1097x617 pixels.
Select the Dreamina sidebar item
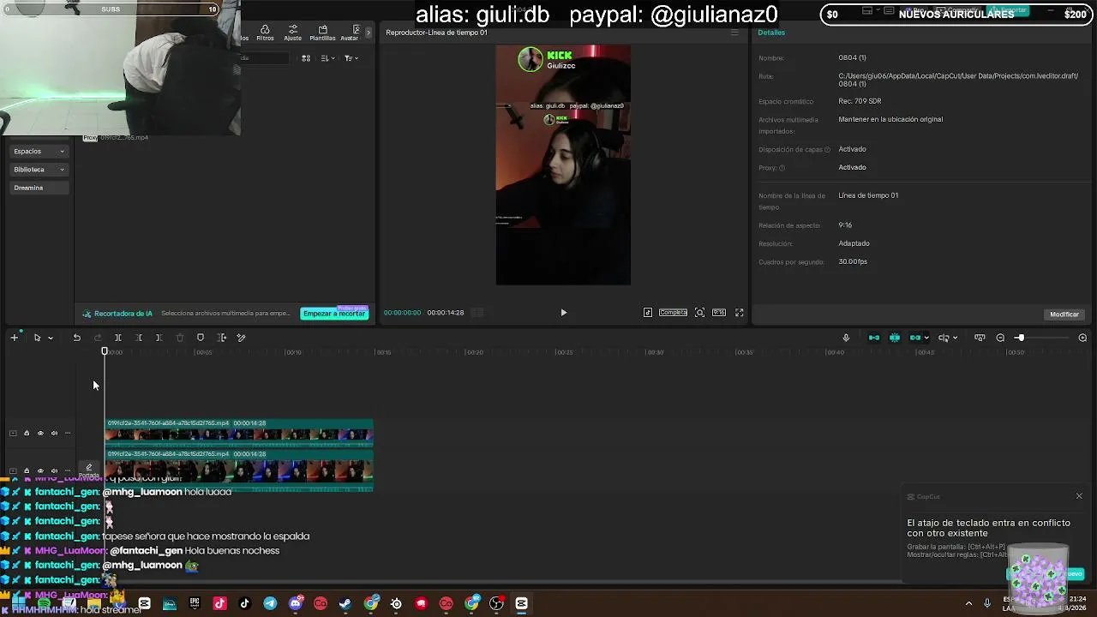39,188
